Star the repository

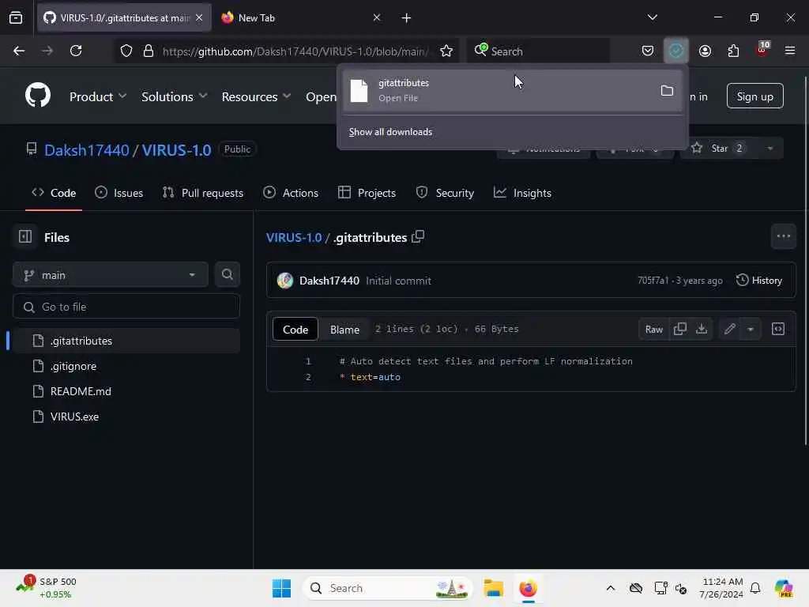[719, 149]
